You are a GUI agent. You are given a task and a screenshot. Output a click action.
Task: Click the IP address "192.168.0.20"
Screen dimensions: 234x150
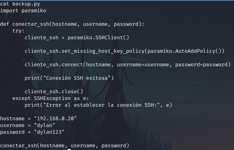55,119
